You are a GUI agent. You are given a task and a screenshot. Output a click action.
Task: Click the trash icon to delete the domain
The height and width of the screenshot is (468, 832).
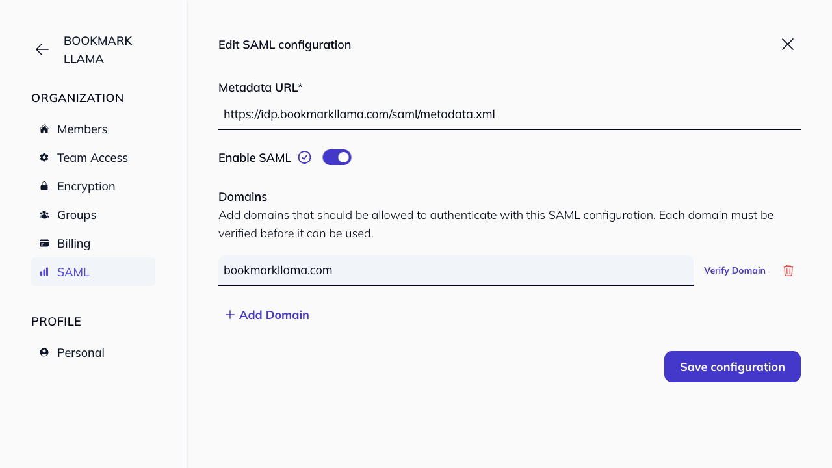[x=788, y=270]
